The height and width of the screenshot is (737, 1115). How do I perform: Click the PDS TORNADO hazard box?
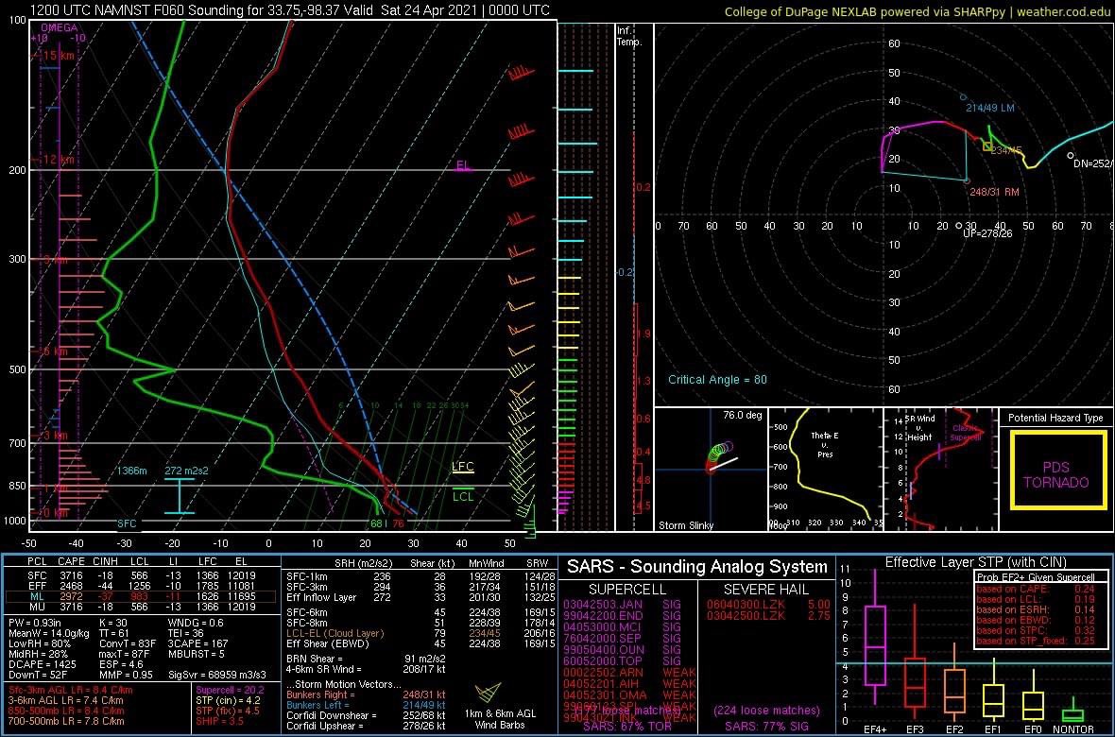[1055, 470]
